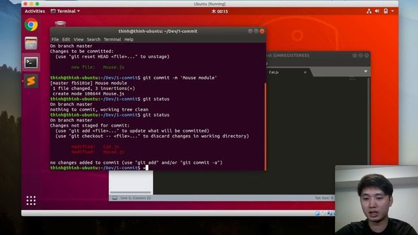This screenshot has height=235, width=418.
Task: Open the terminal File menu
Action: pyautogui.click(x=55, y=39)
